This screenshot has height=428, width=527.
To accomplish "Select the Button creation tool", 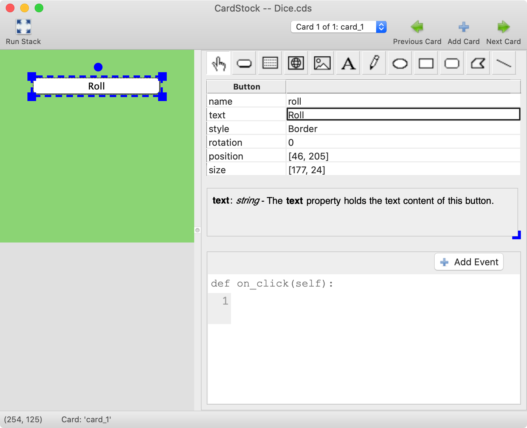I will [244, 64].
